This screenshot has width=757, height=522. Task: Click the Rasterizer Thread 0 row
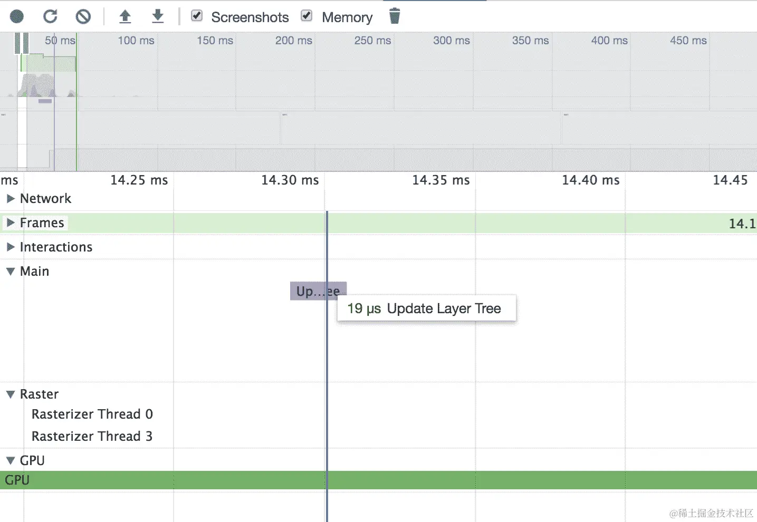click(x=92, y=414)
